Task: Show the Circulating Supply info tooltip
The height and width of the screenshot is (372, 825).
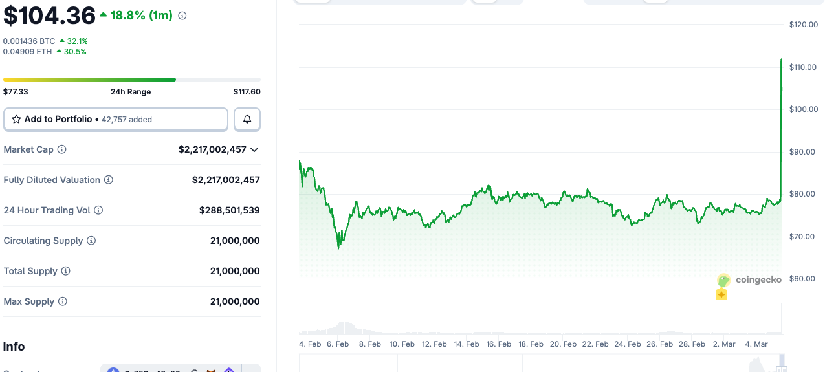Action: (x=91, y=241)
